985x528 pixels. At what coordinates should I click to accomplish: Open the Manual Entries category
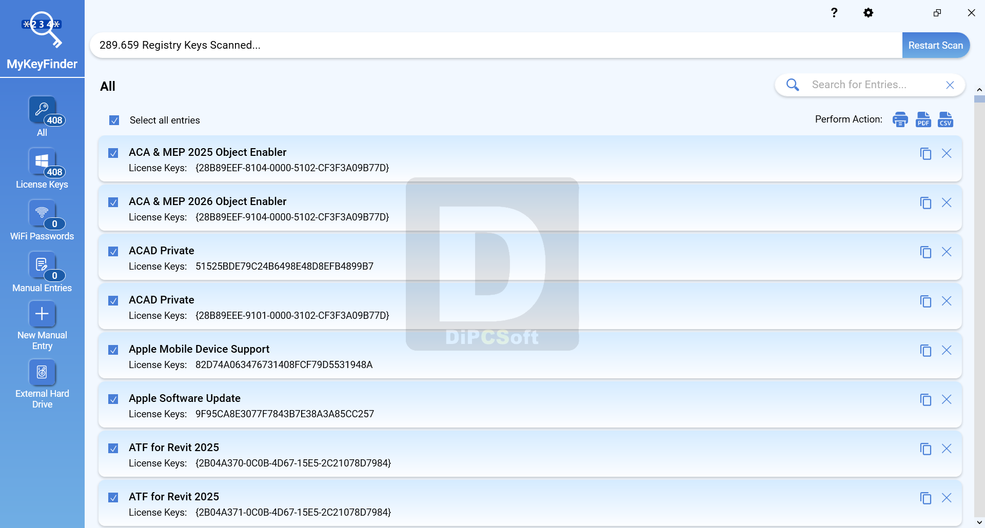(42, 272)
